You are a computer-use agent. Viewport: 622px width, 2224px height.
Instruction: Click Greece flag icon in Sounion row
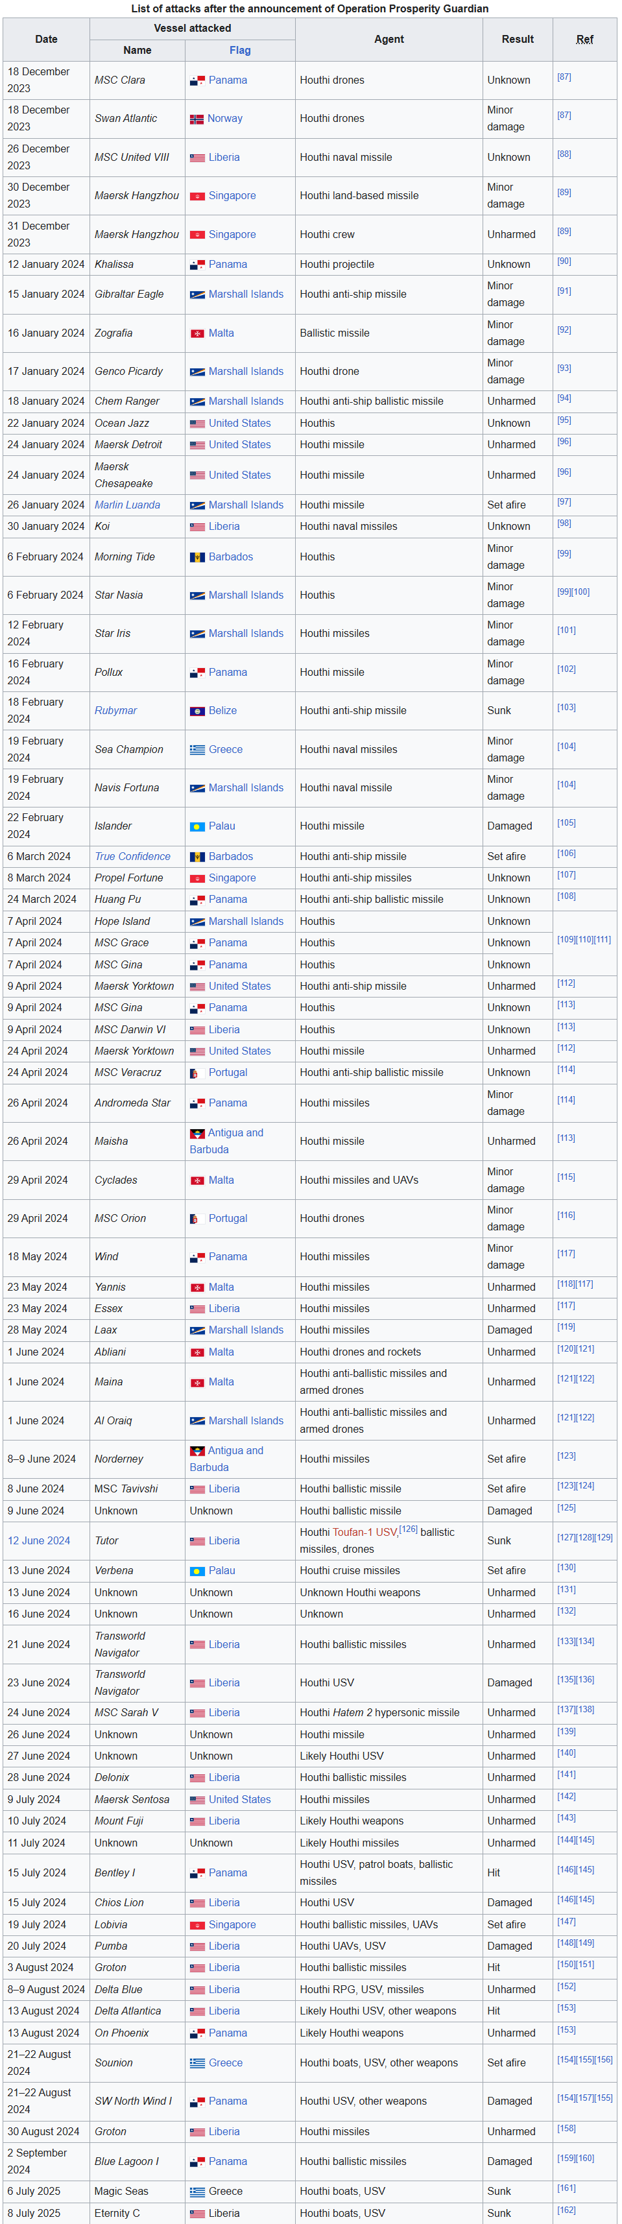click(197, 2063)
